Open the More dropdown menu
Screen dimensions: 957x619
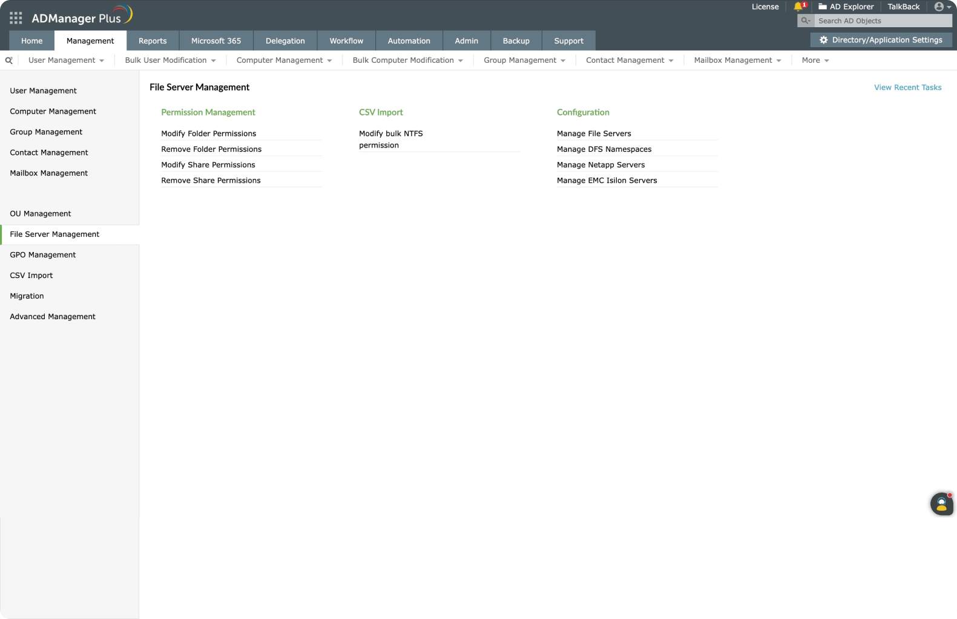815,60
